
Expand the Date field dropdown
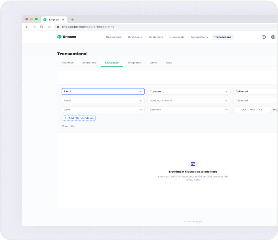[103, 110]
